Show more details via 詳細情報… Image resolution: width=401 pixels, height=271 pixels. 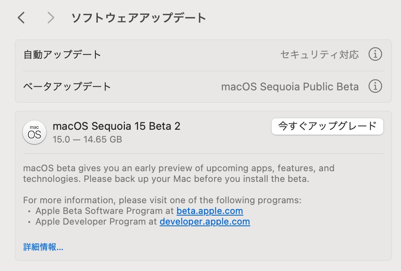[43, 247]
